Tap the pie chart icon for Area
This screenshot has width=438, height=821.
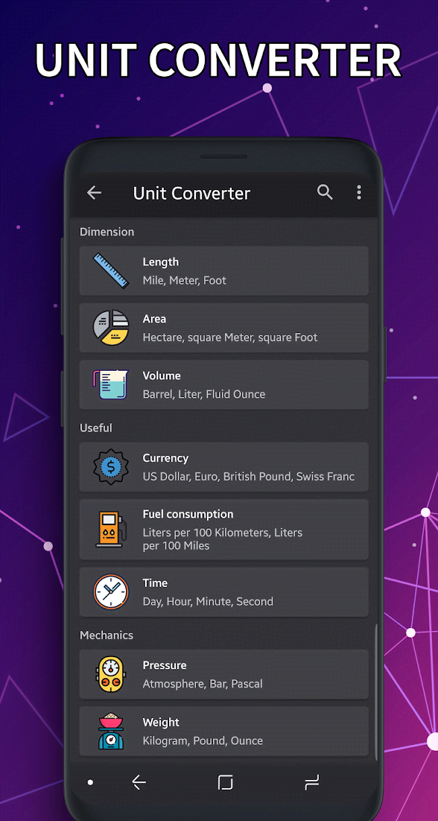(x=111, y=328)
